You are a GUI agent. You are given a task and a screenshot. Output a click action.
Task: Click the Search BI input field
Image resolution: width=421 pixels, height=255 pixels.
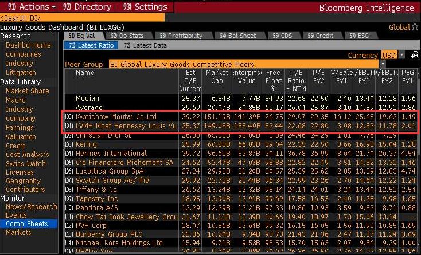pyautogui.click(x=82, y=18)
